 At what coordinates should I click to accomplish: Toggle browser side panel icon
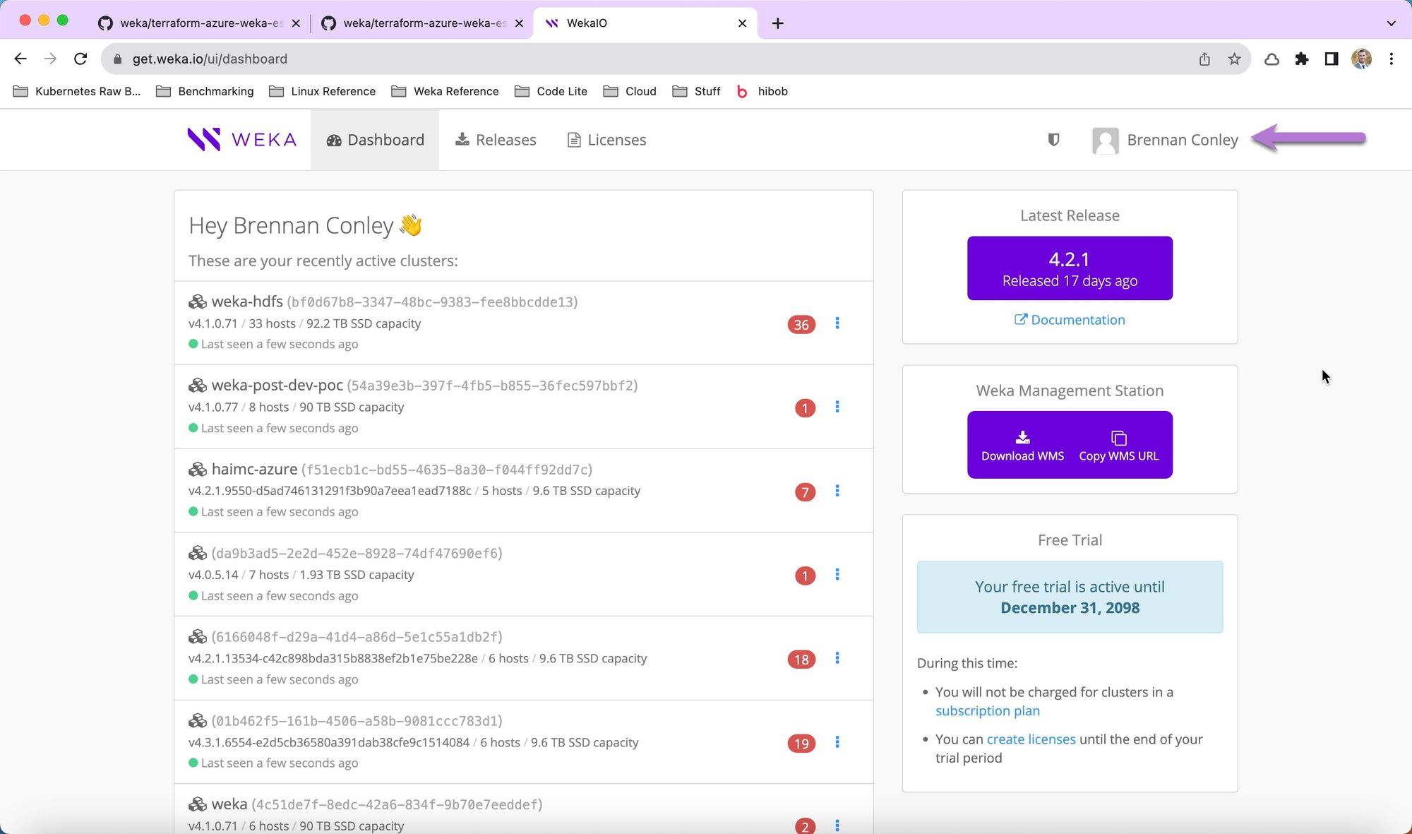pos(1332,59)
